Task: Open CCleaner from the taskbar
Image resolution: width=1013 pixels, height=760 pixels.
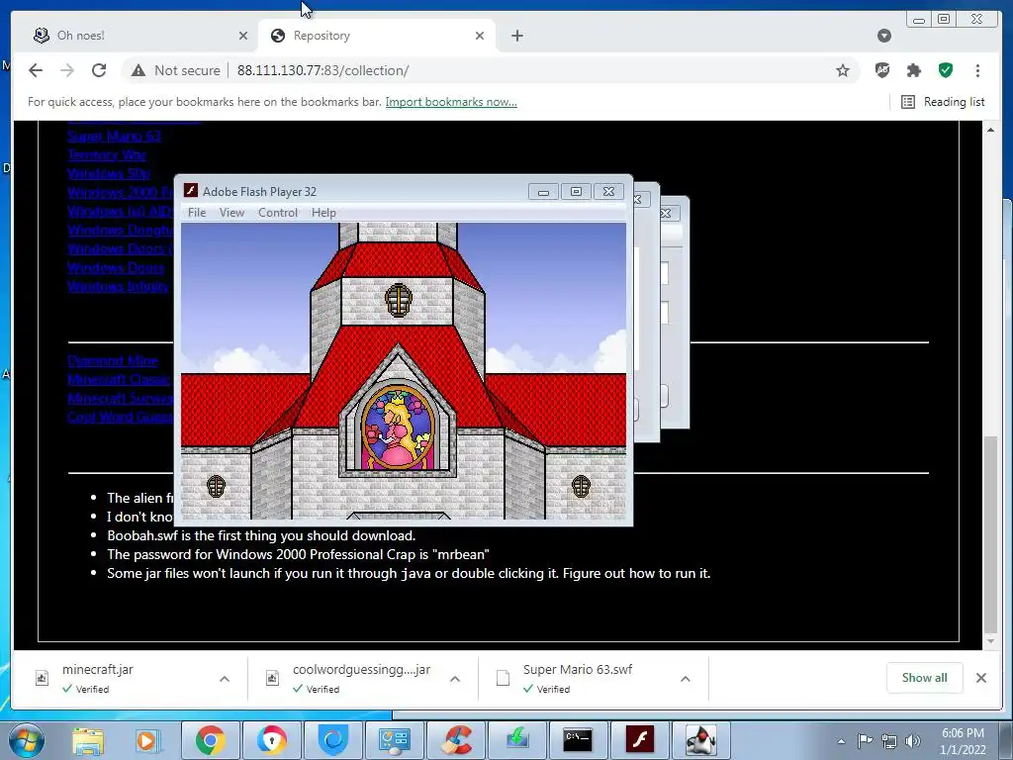Action: tap(456, 740)
